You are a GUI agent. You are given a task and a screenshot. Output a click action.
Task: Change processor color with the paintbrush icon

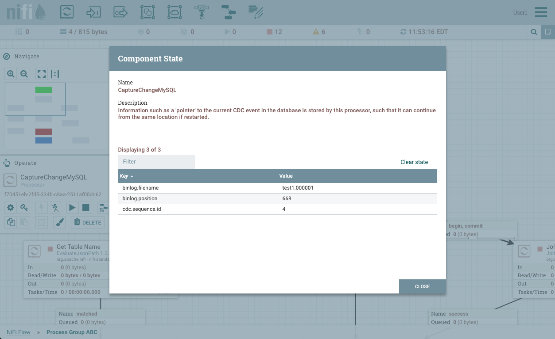coord(59,222)
